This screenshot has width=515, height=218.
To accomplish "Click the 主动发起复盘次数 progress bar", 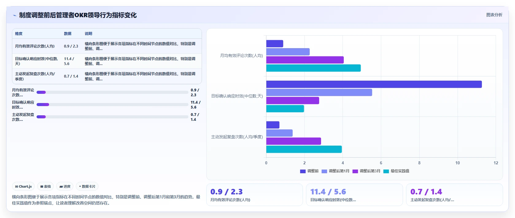I will pos(112,117).
